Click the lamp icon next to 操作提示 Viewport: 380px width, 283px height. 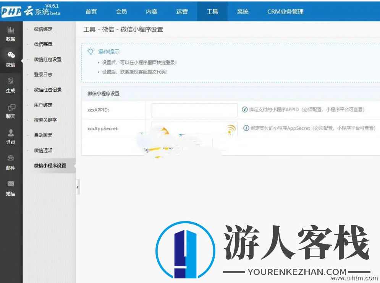(x=91, y=51)
